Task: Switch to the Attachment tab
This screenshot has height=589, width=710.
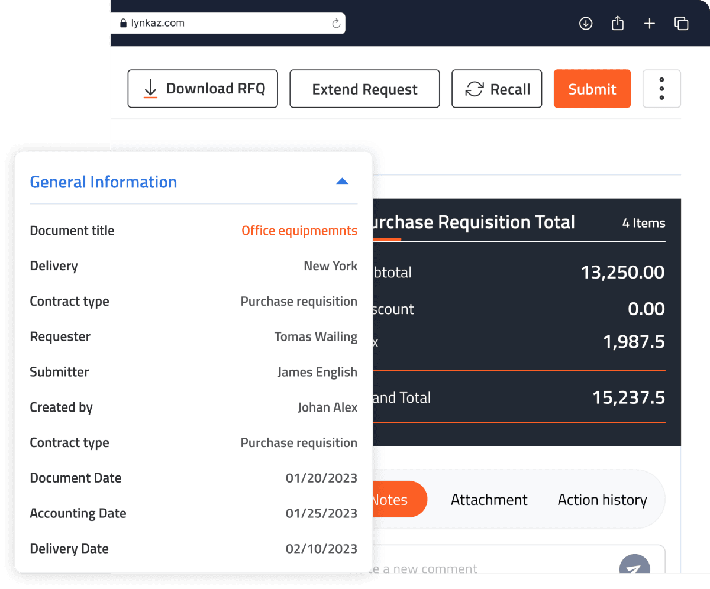Action: pyautogui.click(x=489, y=500)
